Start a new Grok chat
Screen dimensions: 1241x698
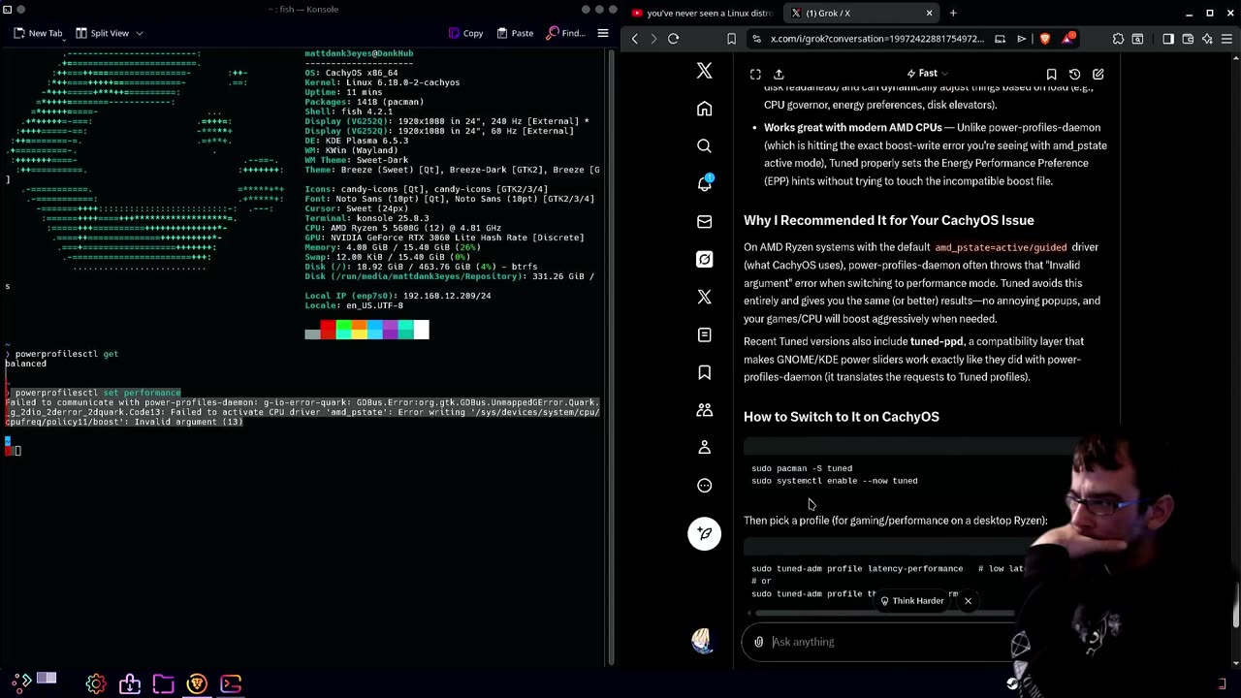point(1098,74)
